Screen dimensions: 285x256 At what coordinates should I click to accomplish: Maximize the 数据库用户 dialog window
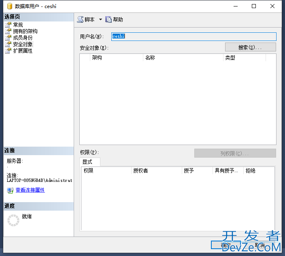[x=254, y=6]
